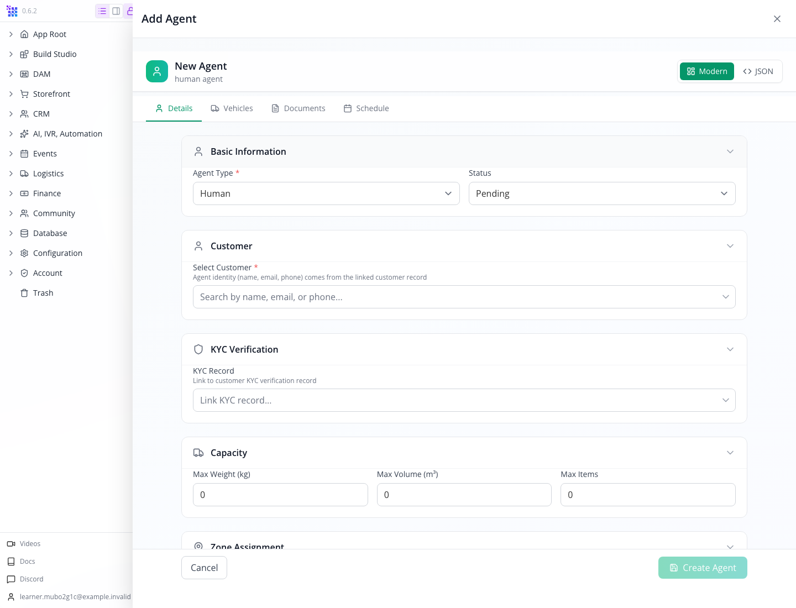Click the CRM people icon
Image resolution: width=796 pixels, height=608 pixels.
click(24, 114)
